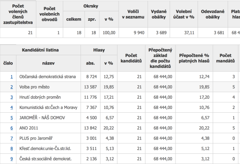The height and width of the screenshot is (164, 240).
Task: Select the Občanská demokratická strana name cell
Action: coord(48,77)
